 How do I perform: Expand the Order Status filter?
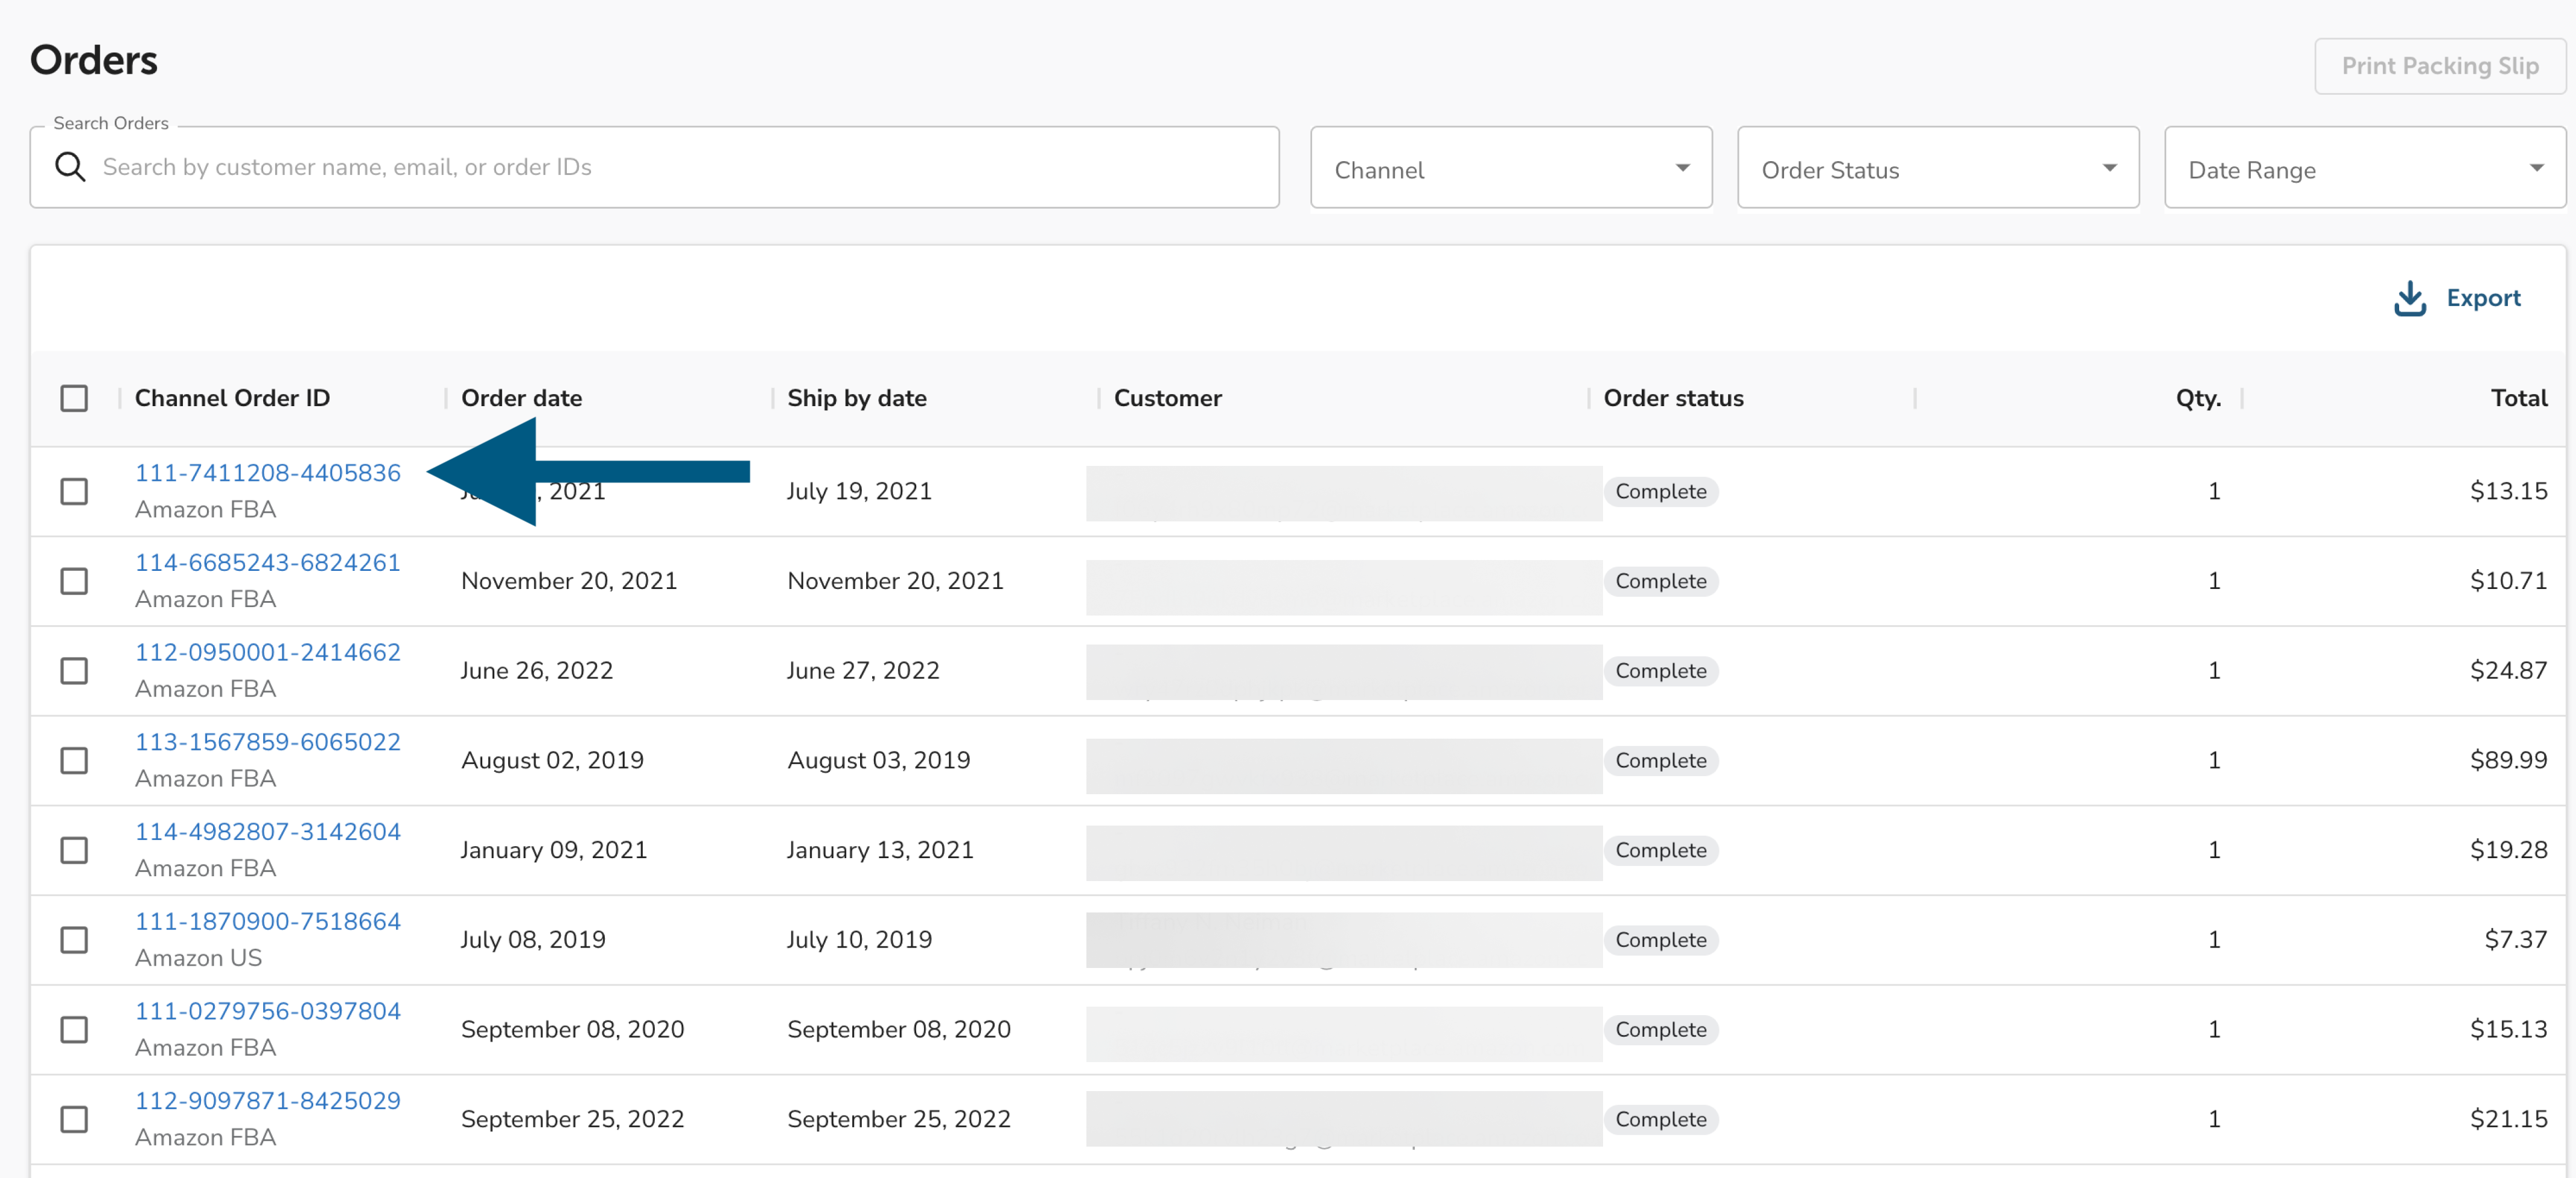[x=1937, y=168]
